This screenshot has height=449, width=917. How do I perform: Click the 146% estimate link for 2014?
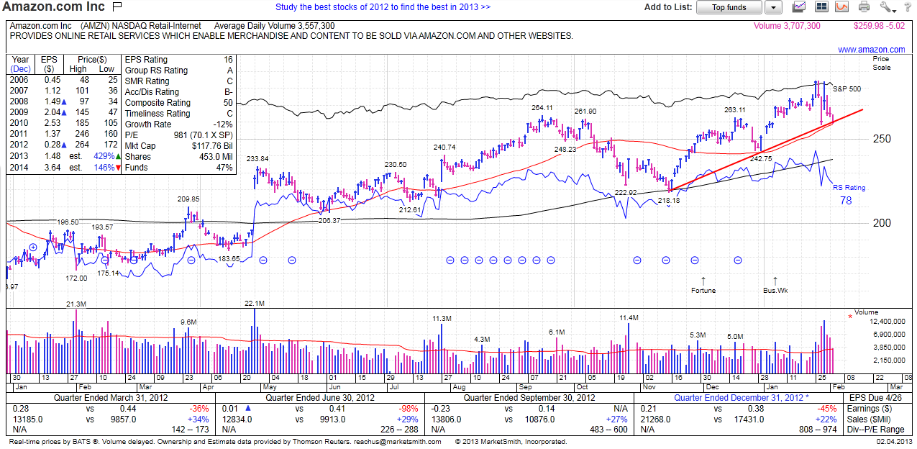[x=103, y=168]
